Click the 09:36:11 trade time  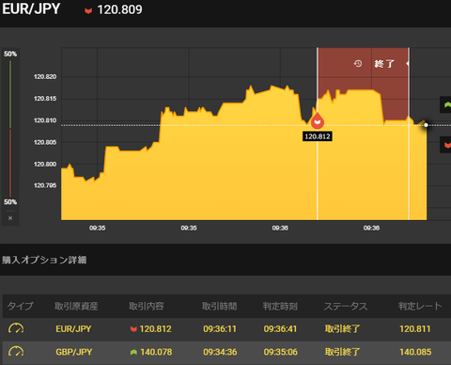tap(220, 329)
